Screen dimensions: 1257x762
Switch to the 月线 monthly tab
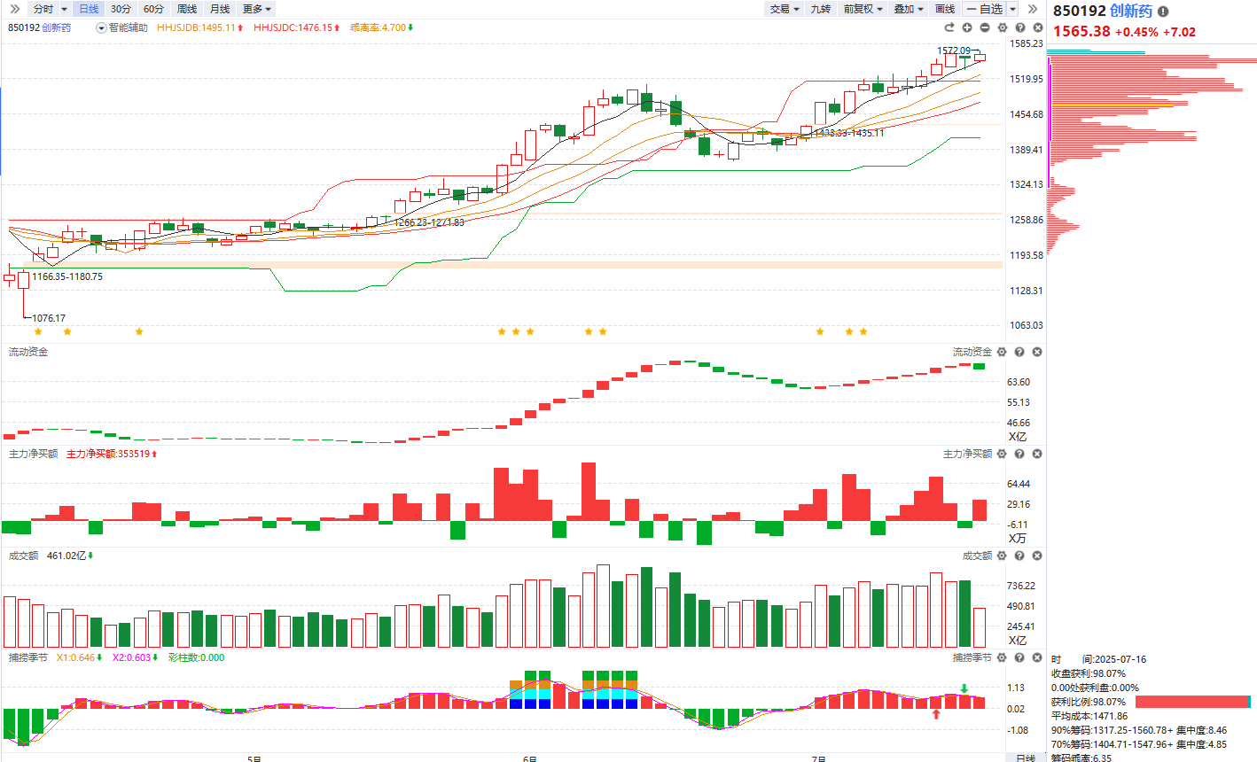pyautogui.click(x=220, y=9)
